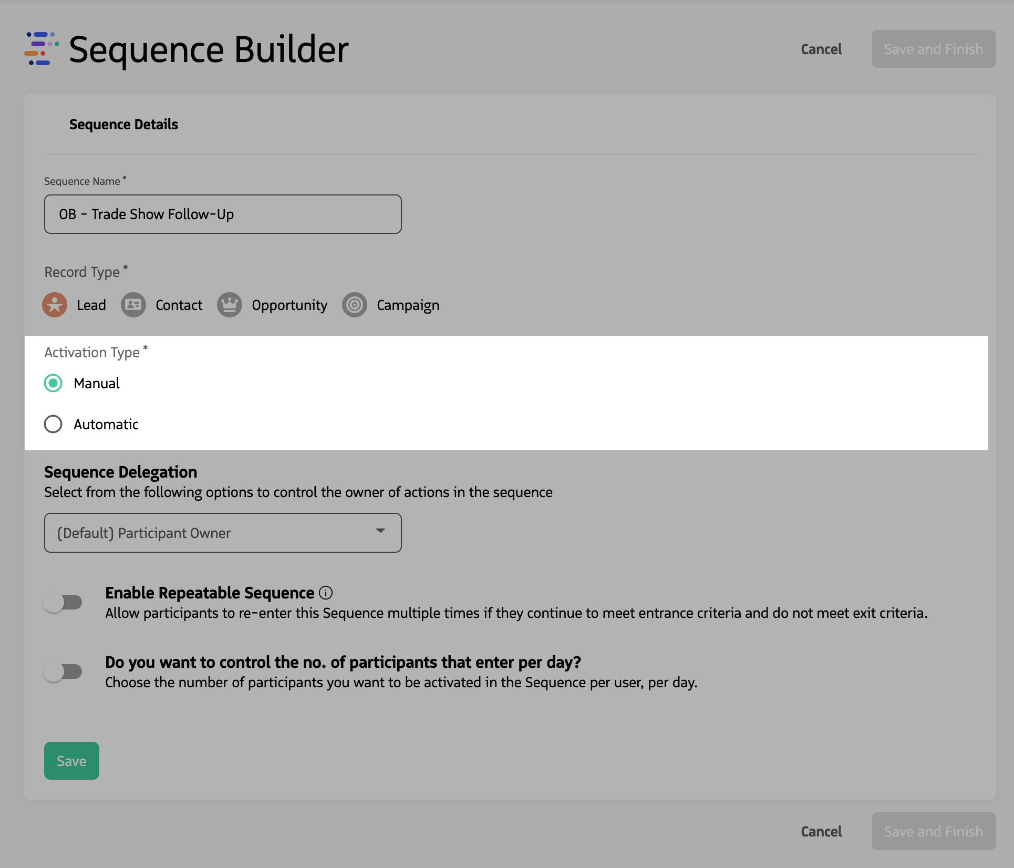Screen dimensions: 1014x868
Task: Click inside the Sequence Name field
Action: (x=223, y=214)
